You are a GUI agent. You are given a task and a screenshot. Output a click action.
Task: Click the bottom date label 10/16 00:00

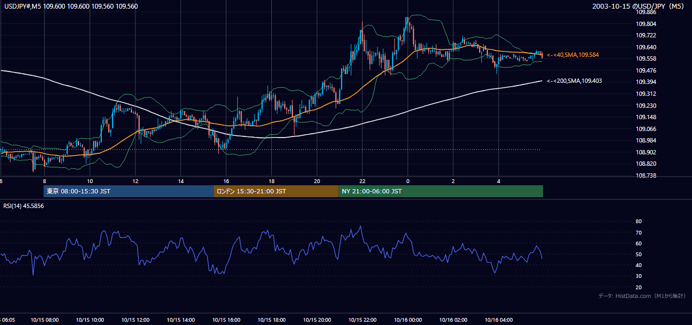(x=408, y=320)
